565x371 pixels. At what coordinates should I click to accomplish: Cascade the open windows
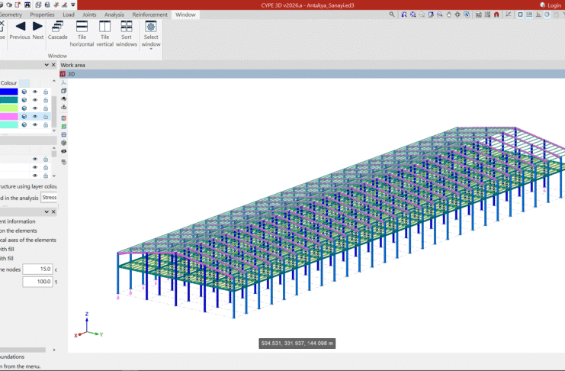coord(58,31)
